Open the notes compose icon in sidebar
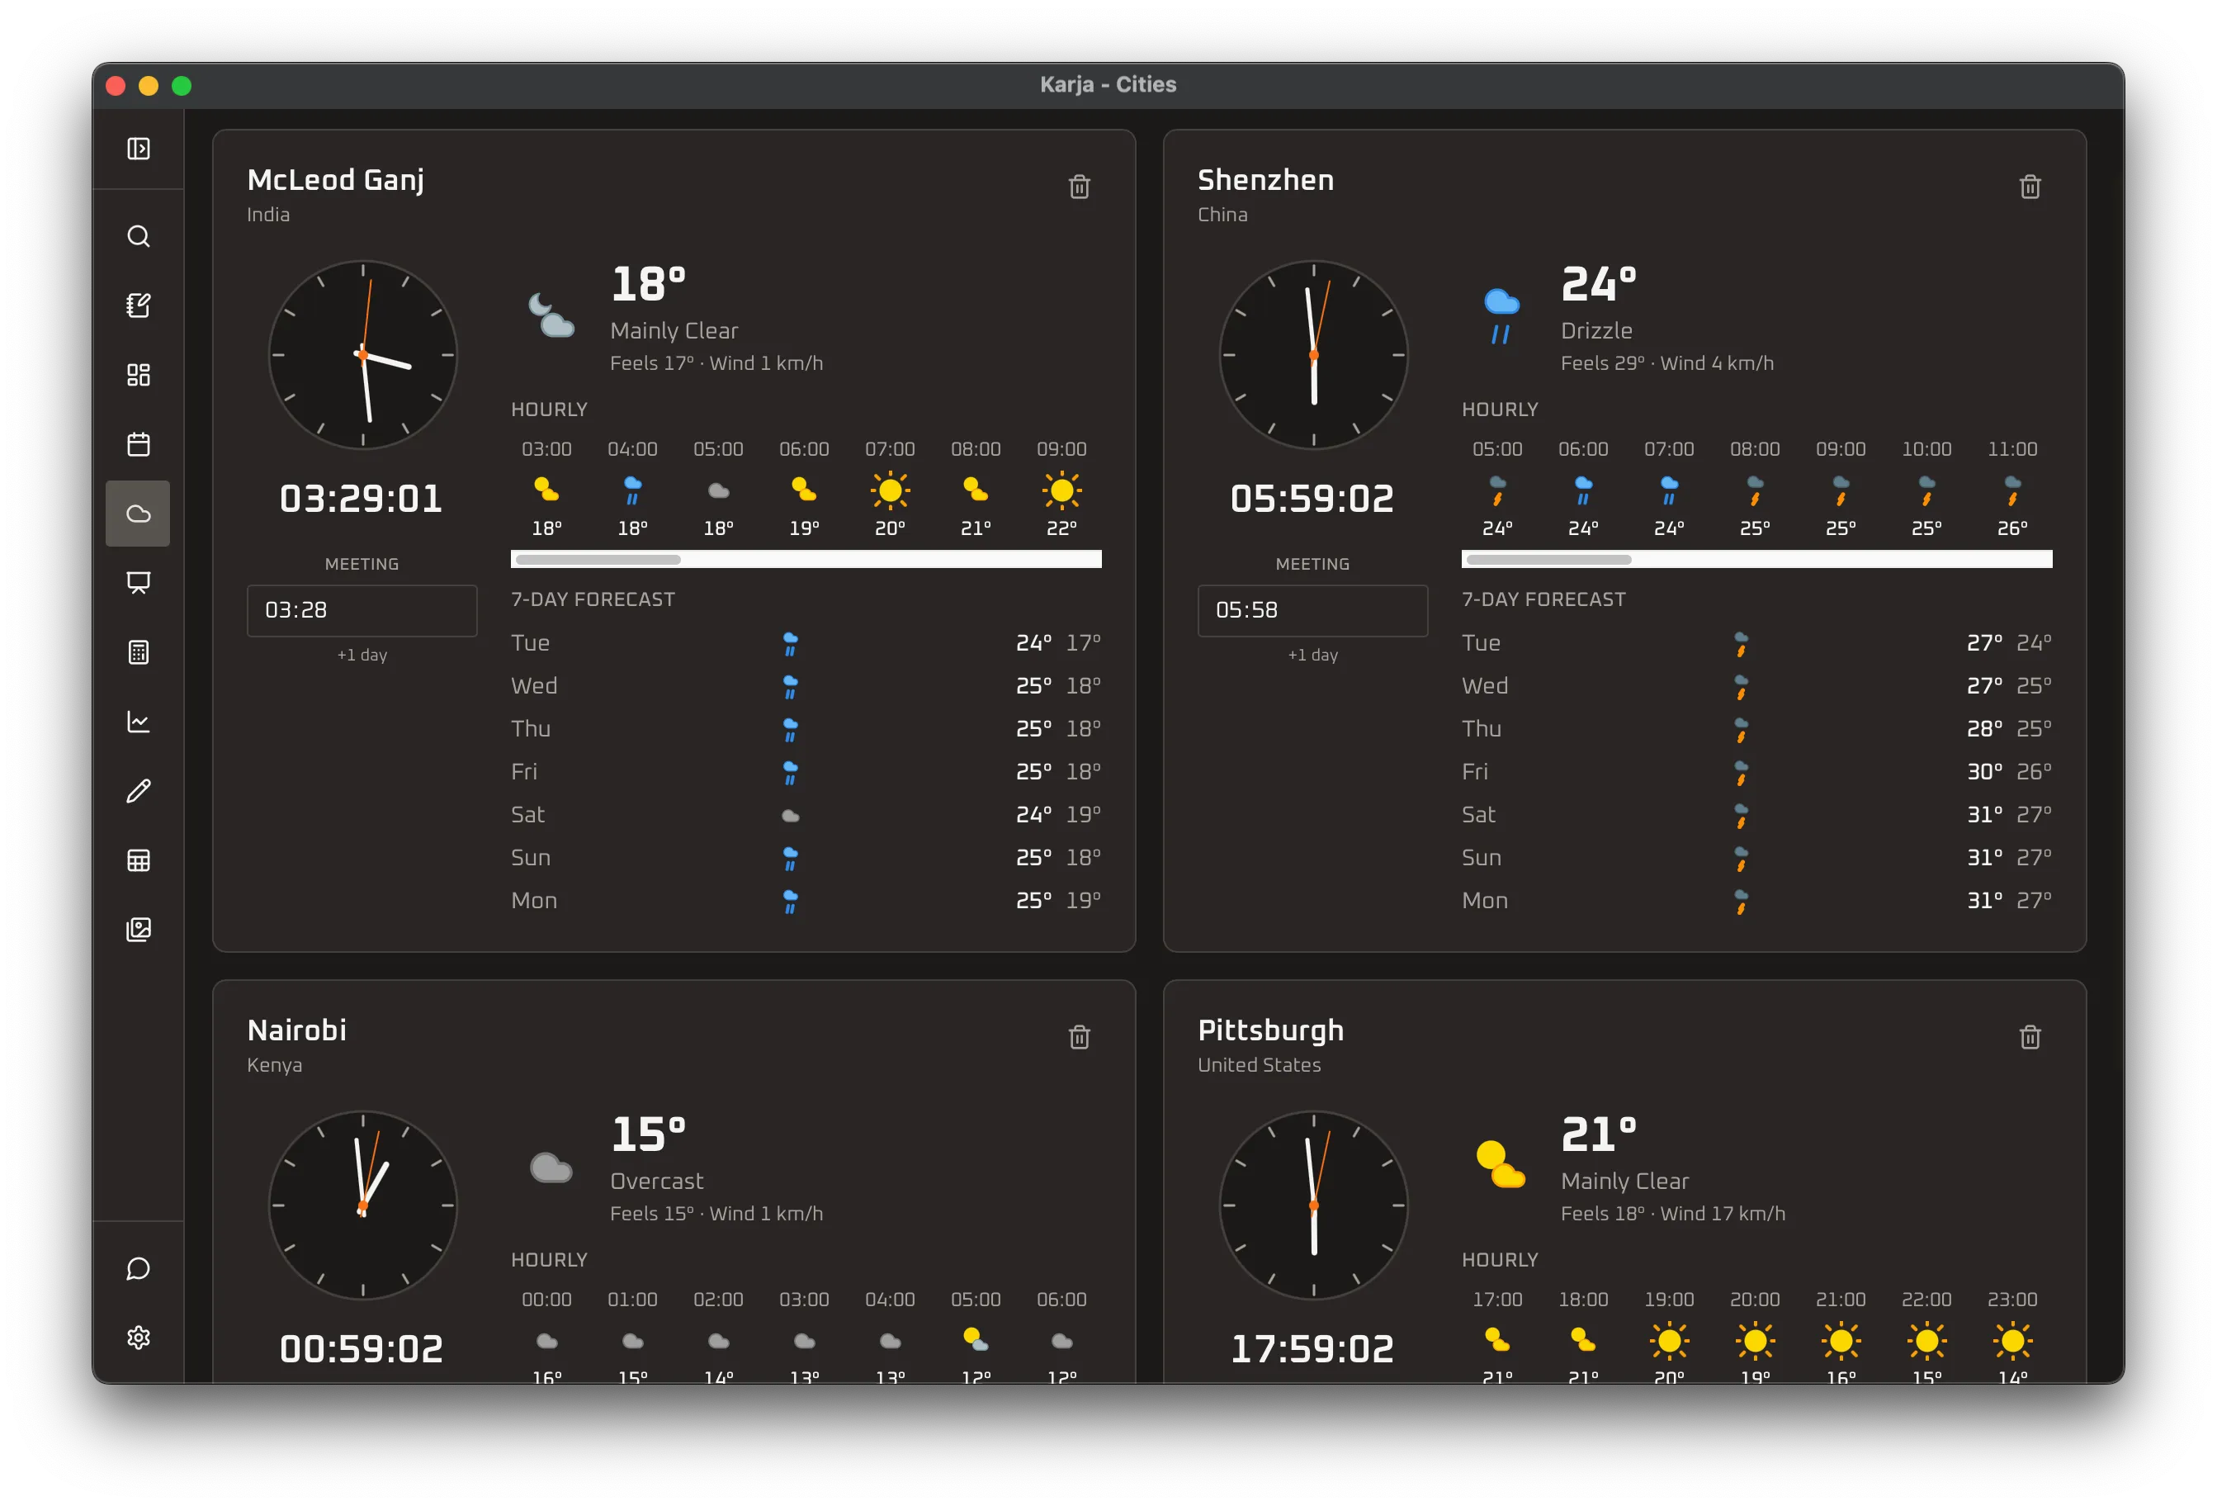Image resolution: width=2217 pixels, height=1506 pixels. (x=139, y=305)
